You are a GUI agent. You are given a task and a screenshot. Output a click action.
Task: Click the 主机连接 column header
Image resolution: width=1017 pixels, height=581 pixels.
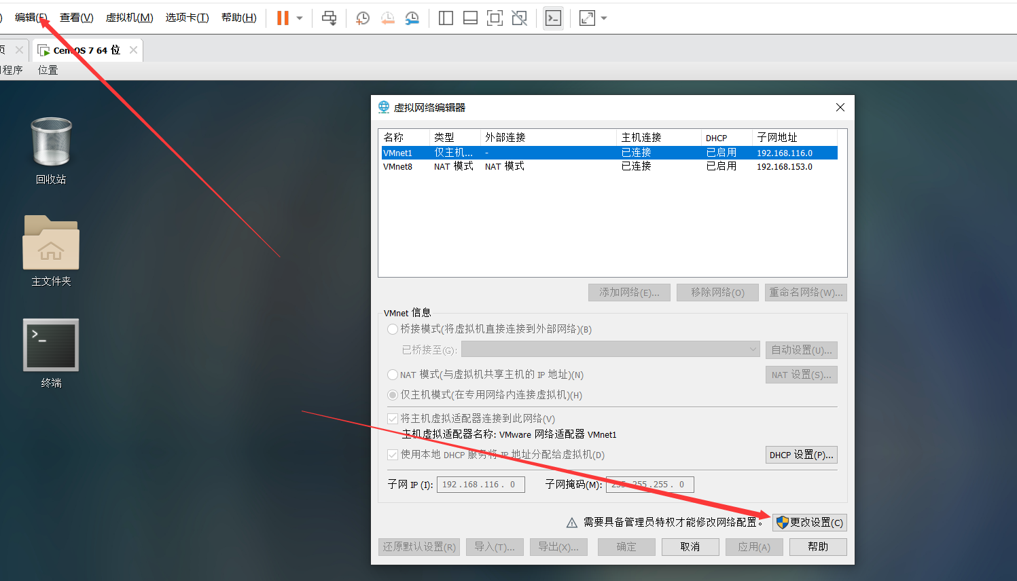coord(659,137)
